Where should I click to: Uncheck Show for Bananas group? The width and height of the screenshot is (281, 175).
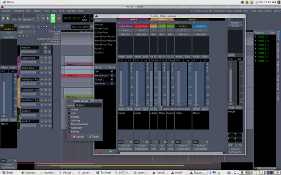(x=112, y=84)
